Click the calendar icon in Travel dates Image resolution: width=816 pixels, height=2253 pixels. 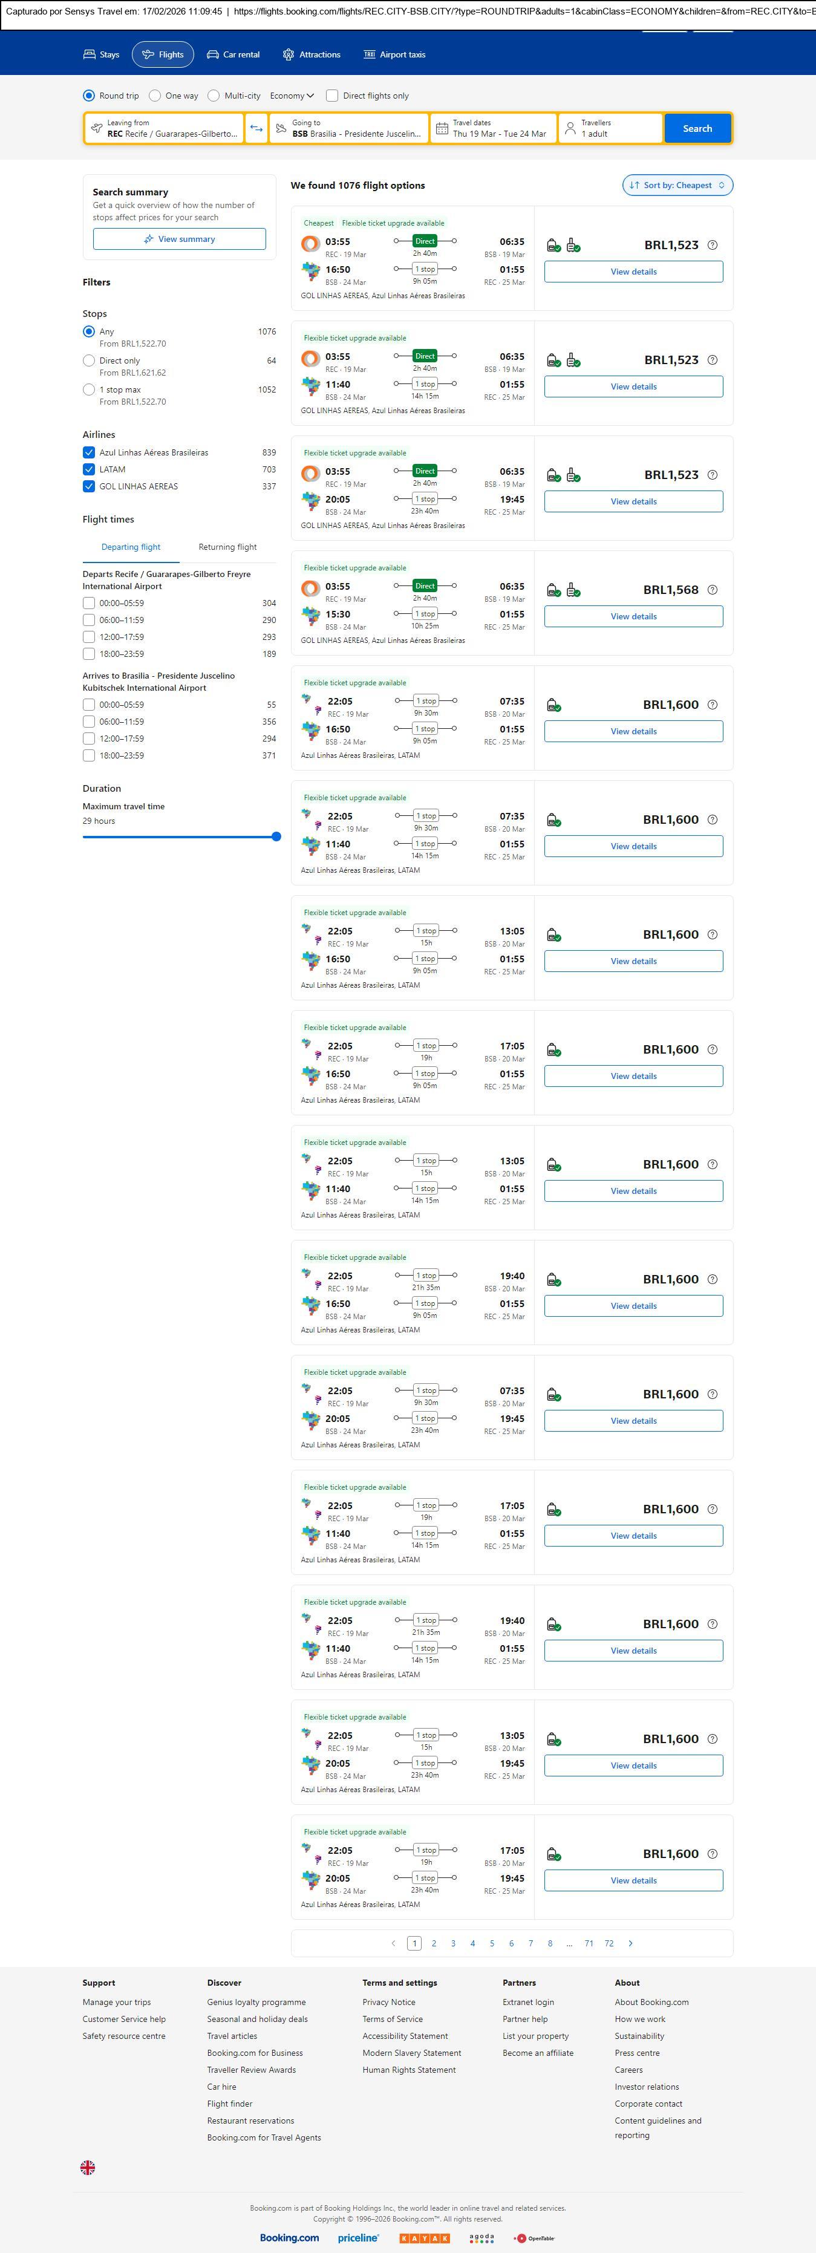pyautogui.click(x=443, y=129)
